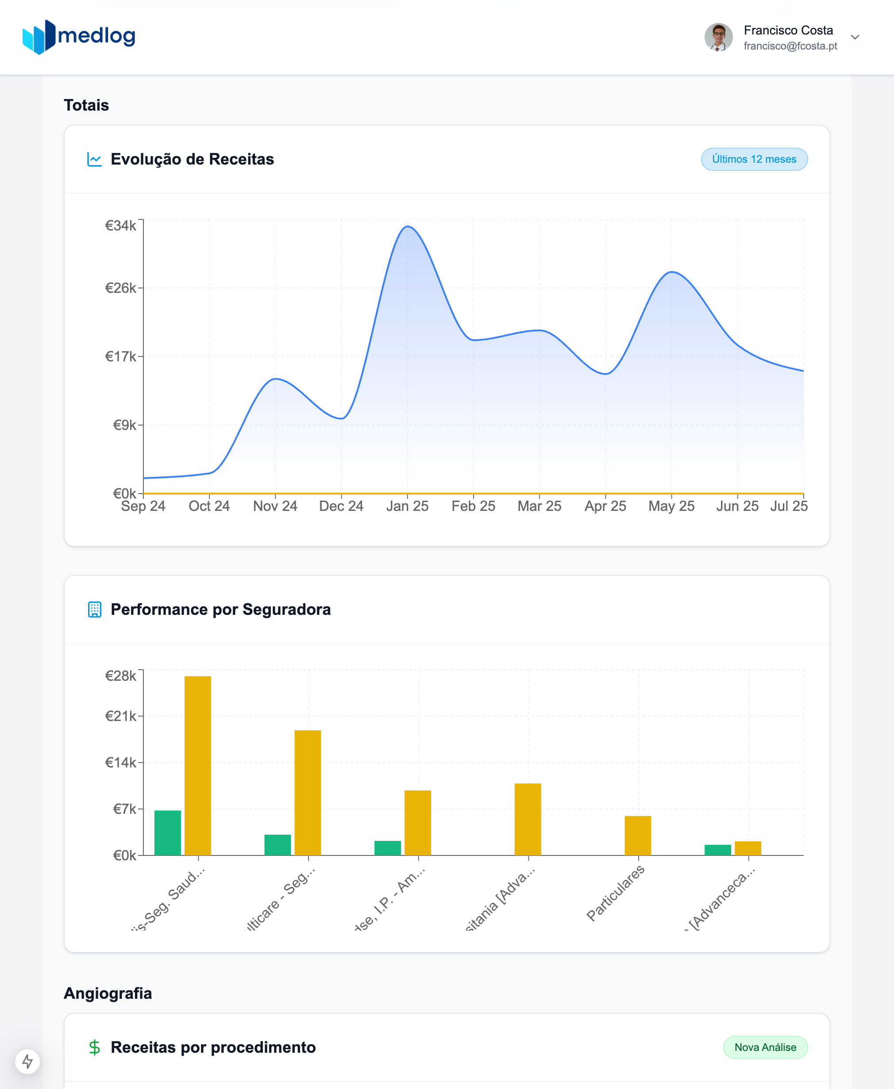The height and width of the screenshot is (1089, 894).
Task: Expand the user account chevron
Action: pyautogui.click(x=855, y=37)
